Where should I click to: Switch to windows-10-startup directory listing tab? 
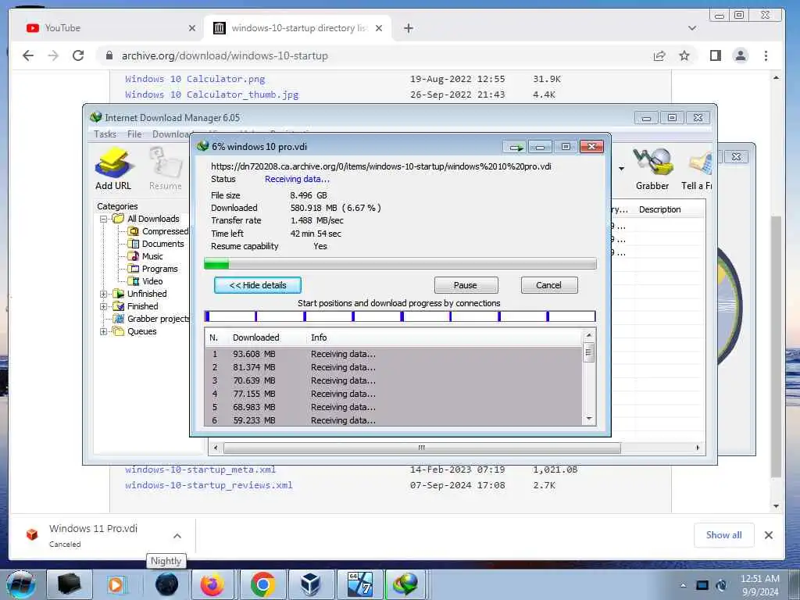[x=298, y=28]
